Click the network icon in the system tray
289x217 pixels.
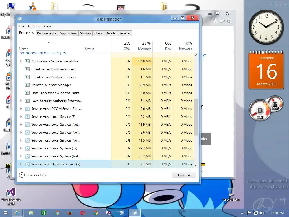(256, 213)
